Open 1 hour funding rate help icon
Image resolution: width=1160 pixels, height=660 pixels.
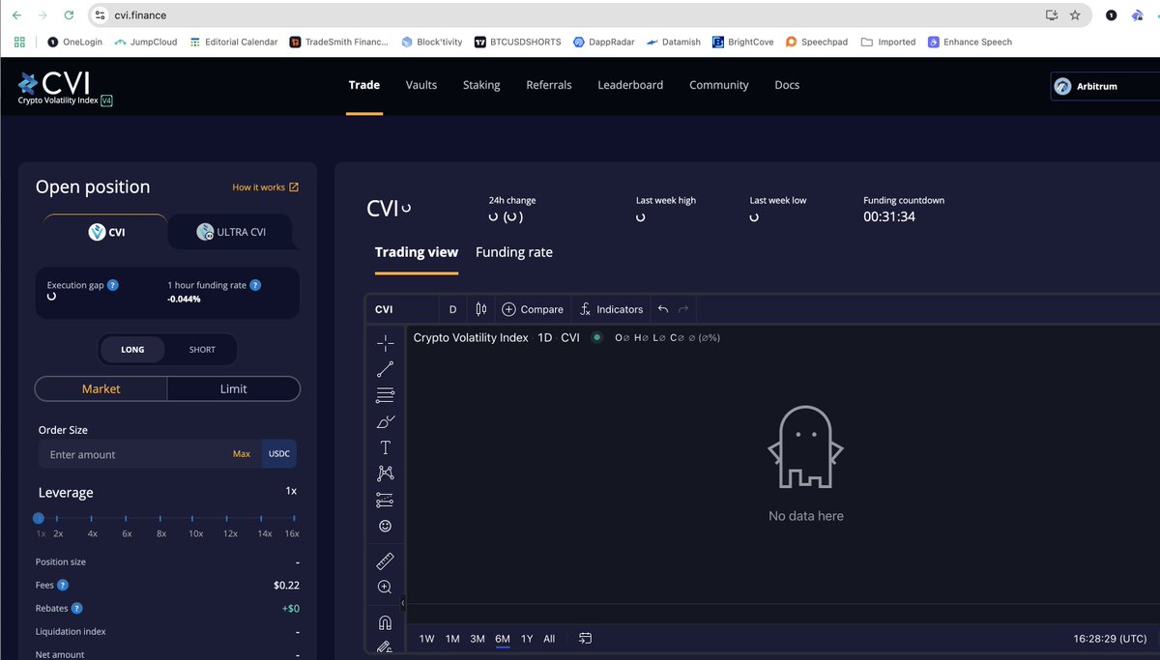tap(255, 285)
